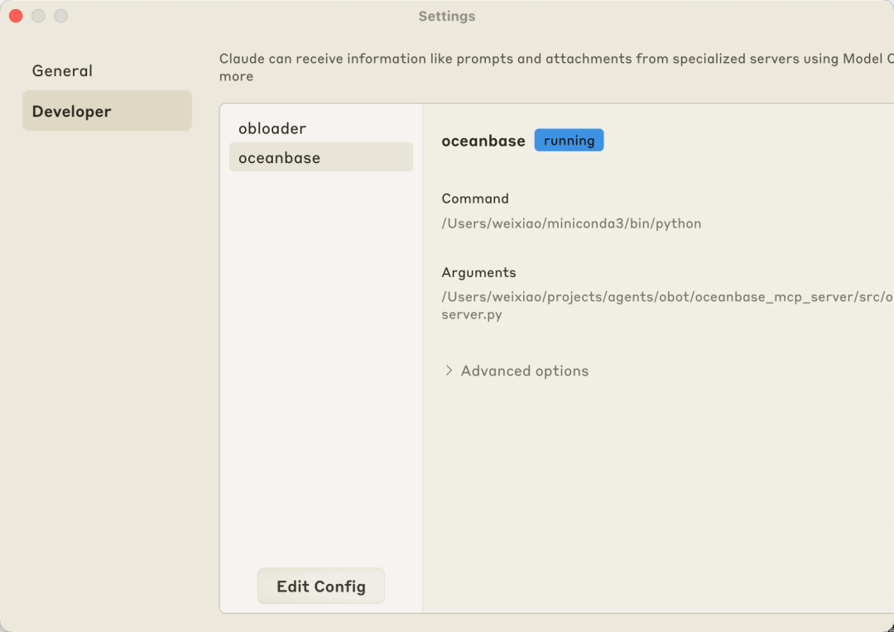Click the Arguments field label

(478, 272)
